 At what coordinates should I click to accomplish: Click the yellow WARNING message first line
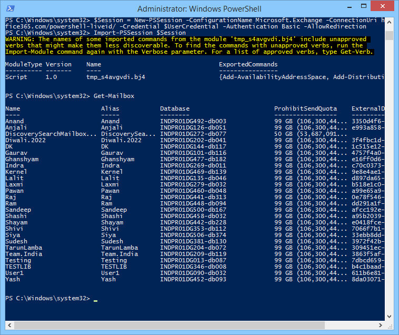point(186,39)
